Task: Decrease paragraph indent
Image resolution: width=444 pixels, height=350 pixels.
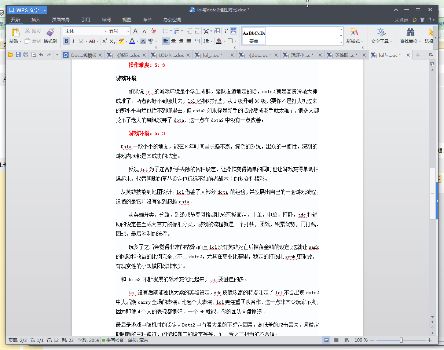Action: 190,31
